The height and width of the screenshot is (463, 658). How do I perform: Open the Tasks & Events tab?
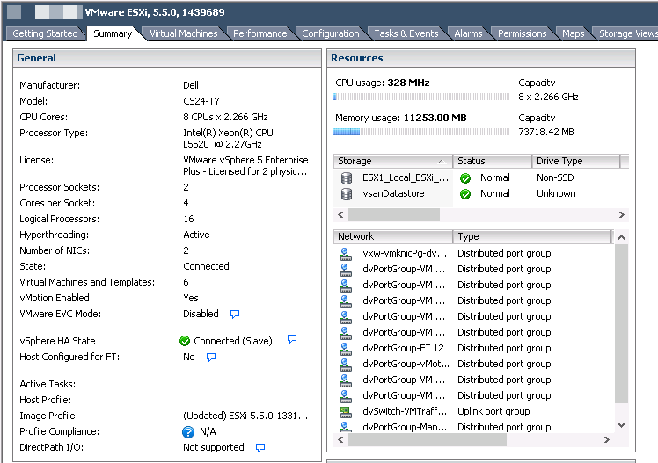[x=406, y=33]
